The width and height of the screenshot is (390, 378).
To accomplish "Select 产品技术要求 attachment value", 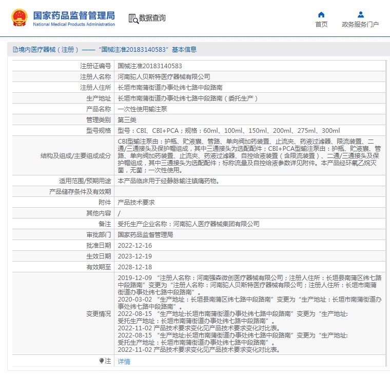I will tap(136, 203).
